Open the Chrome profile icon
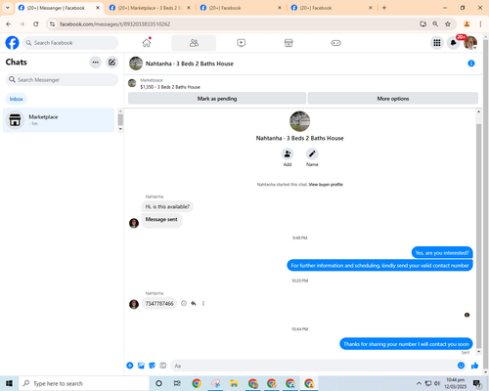489x391 pixels. pos(467,24)
